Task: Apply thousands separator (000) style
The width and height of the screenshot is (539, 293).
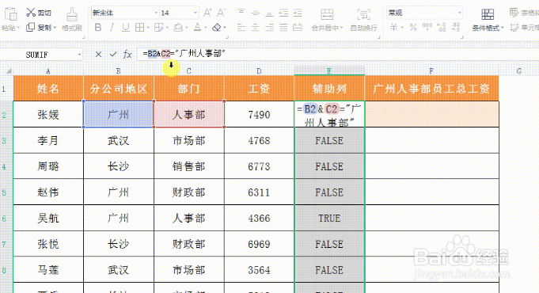Action: pos(427,27)
